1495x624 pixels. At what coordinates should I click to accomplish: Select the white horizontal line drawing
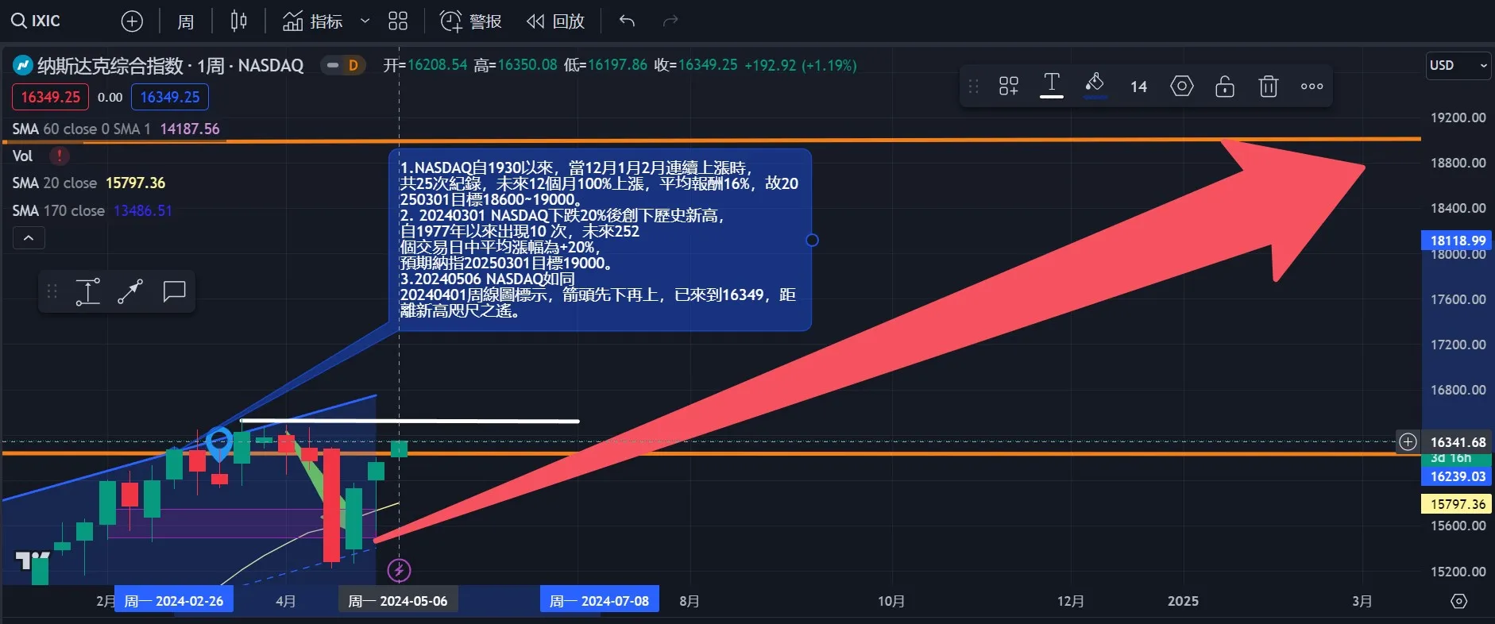click(410, 421)
